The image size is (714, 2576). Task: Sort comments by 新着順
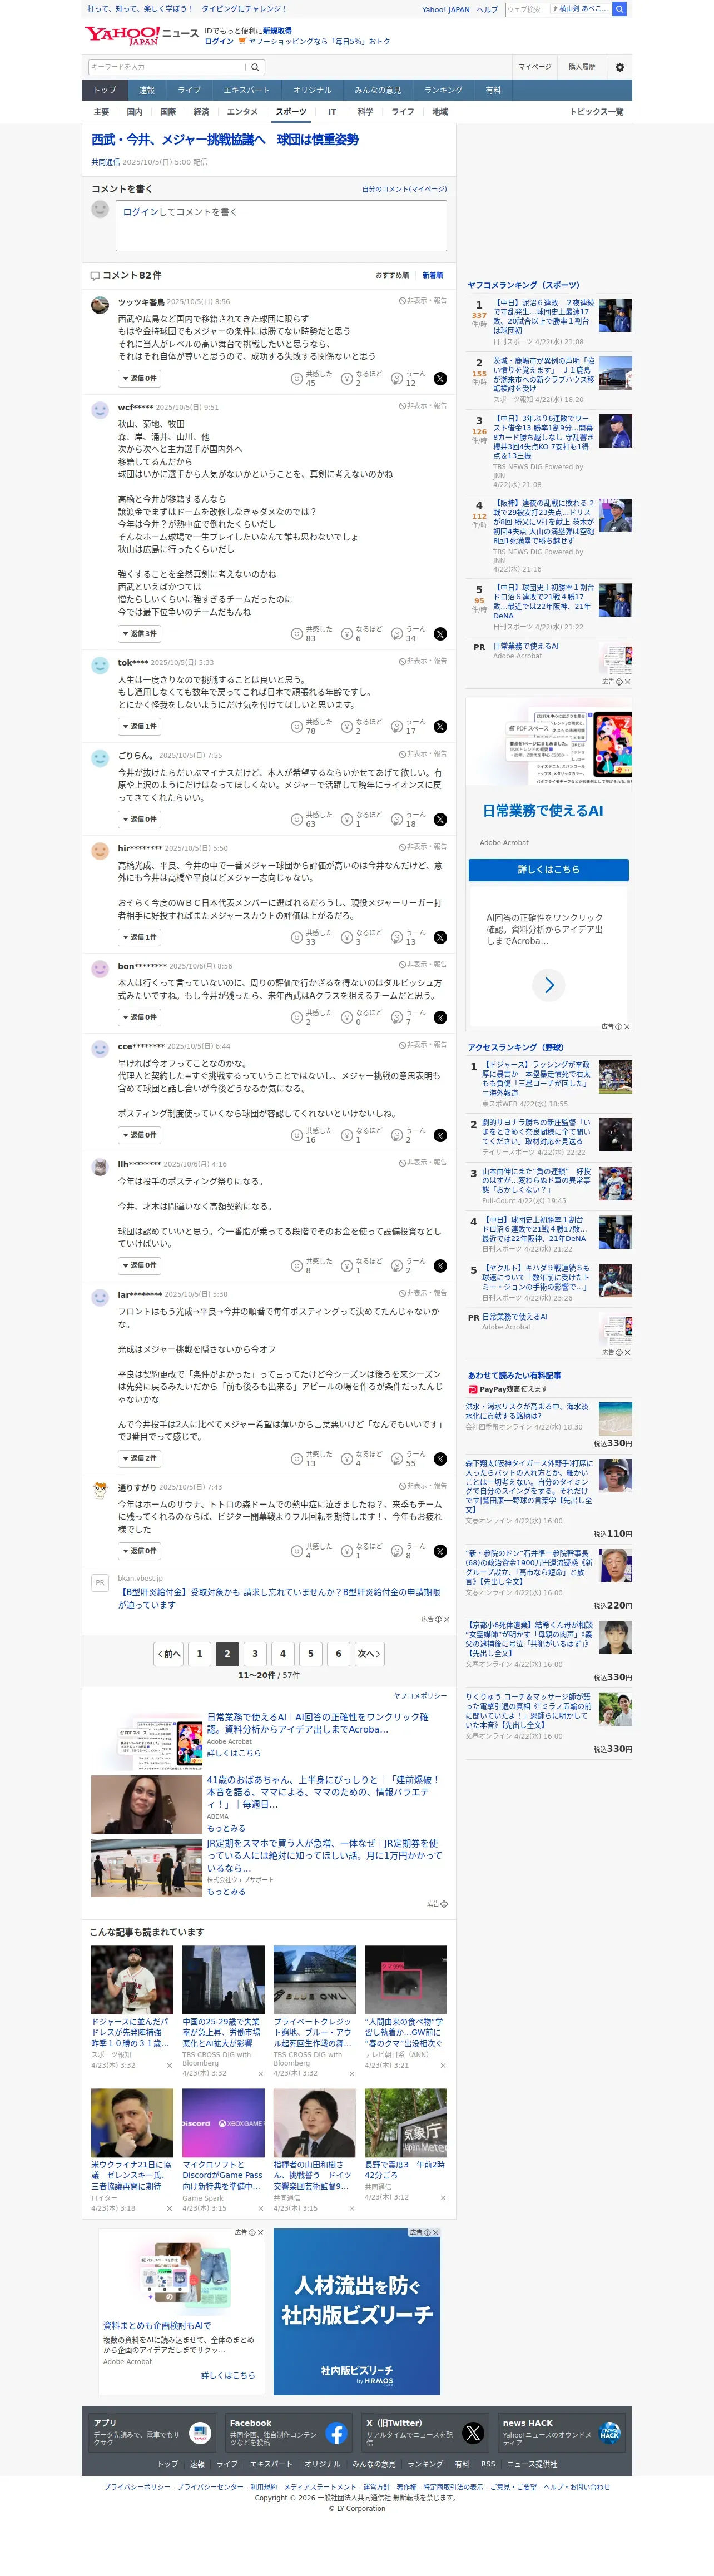432,275
